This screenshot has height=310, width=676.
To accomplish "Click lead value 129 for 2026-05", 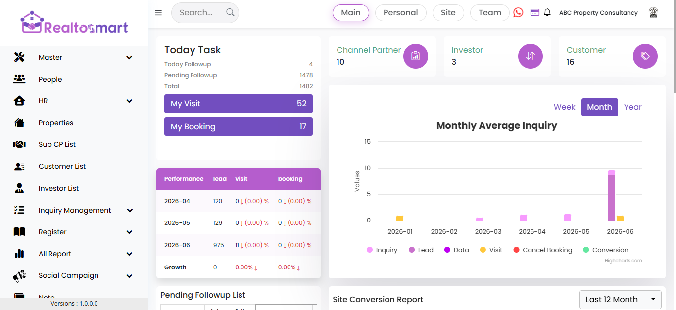I will coord(218,223).
